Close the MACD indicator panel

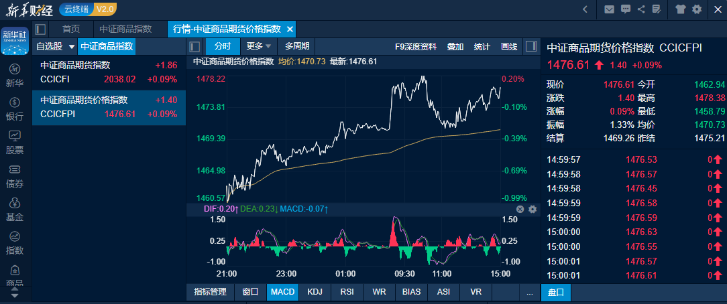click(x=520, y=210)
